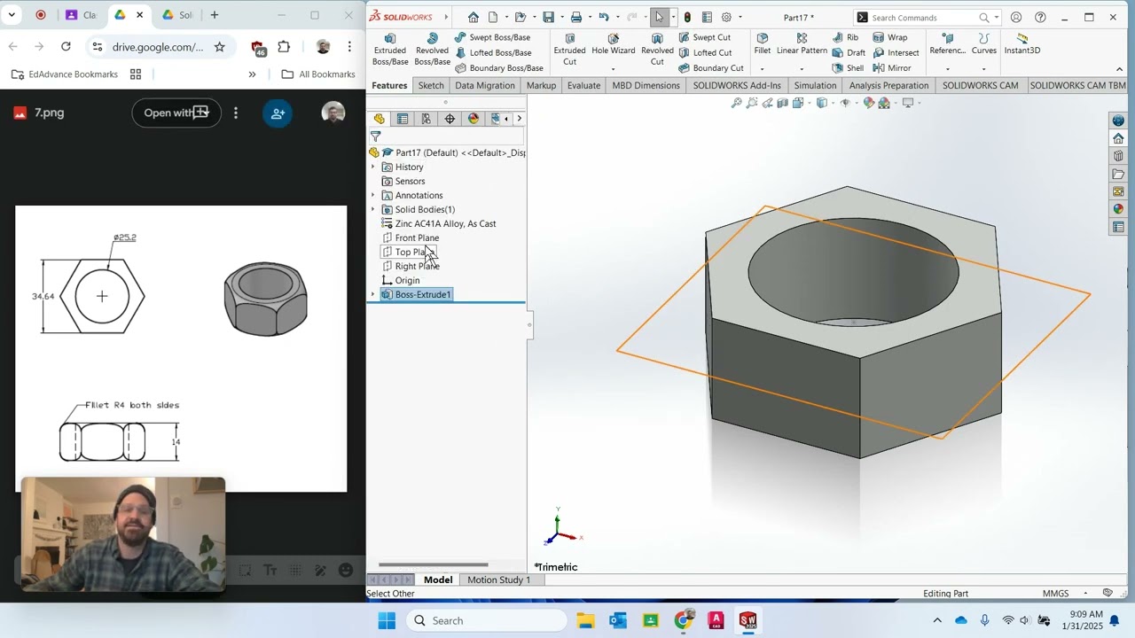Select Linear Pattern tool
The height and width of the screenshot is (638, 1135).
point(802,44)
